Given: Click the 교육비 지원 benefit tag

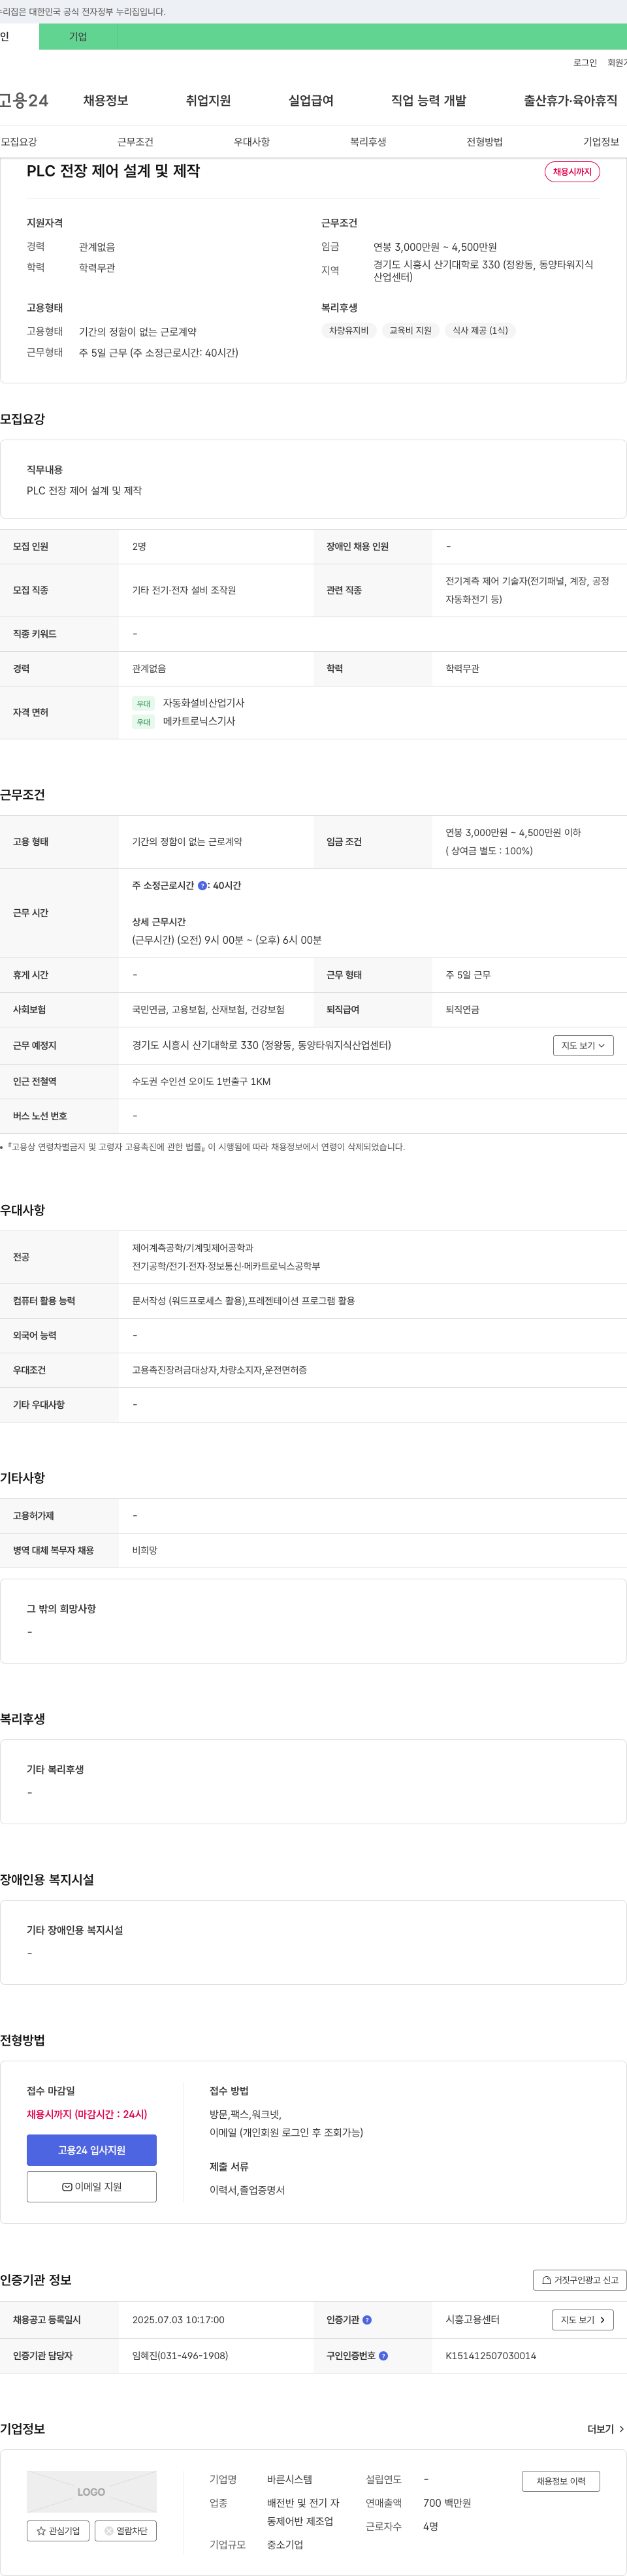Looking at the screenshot, I should (x=410, y=330).
